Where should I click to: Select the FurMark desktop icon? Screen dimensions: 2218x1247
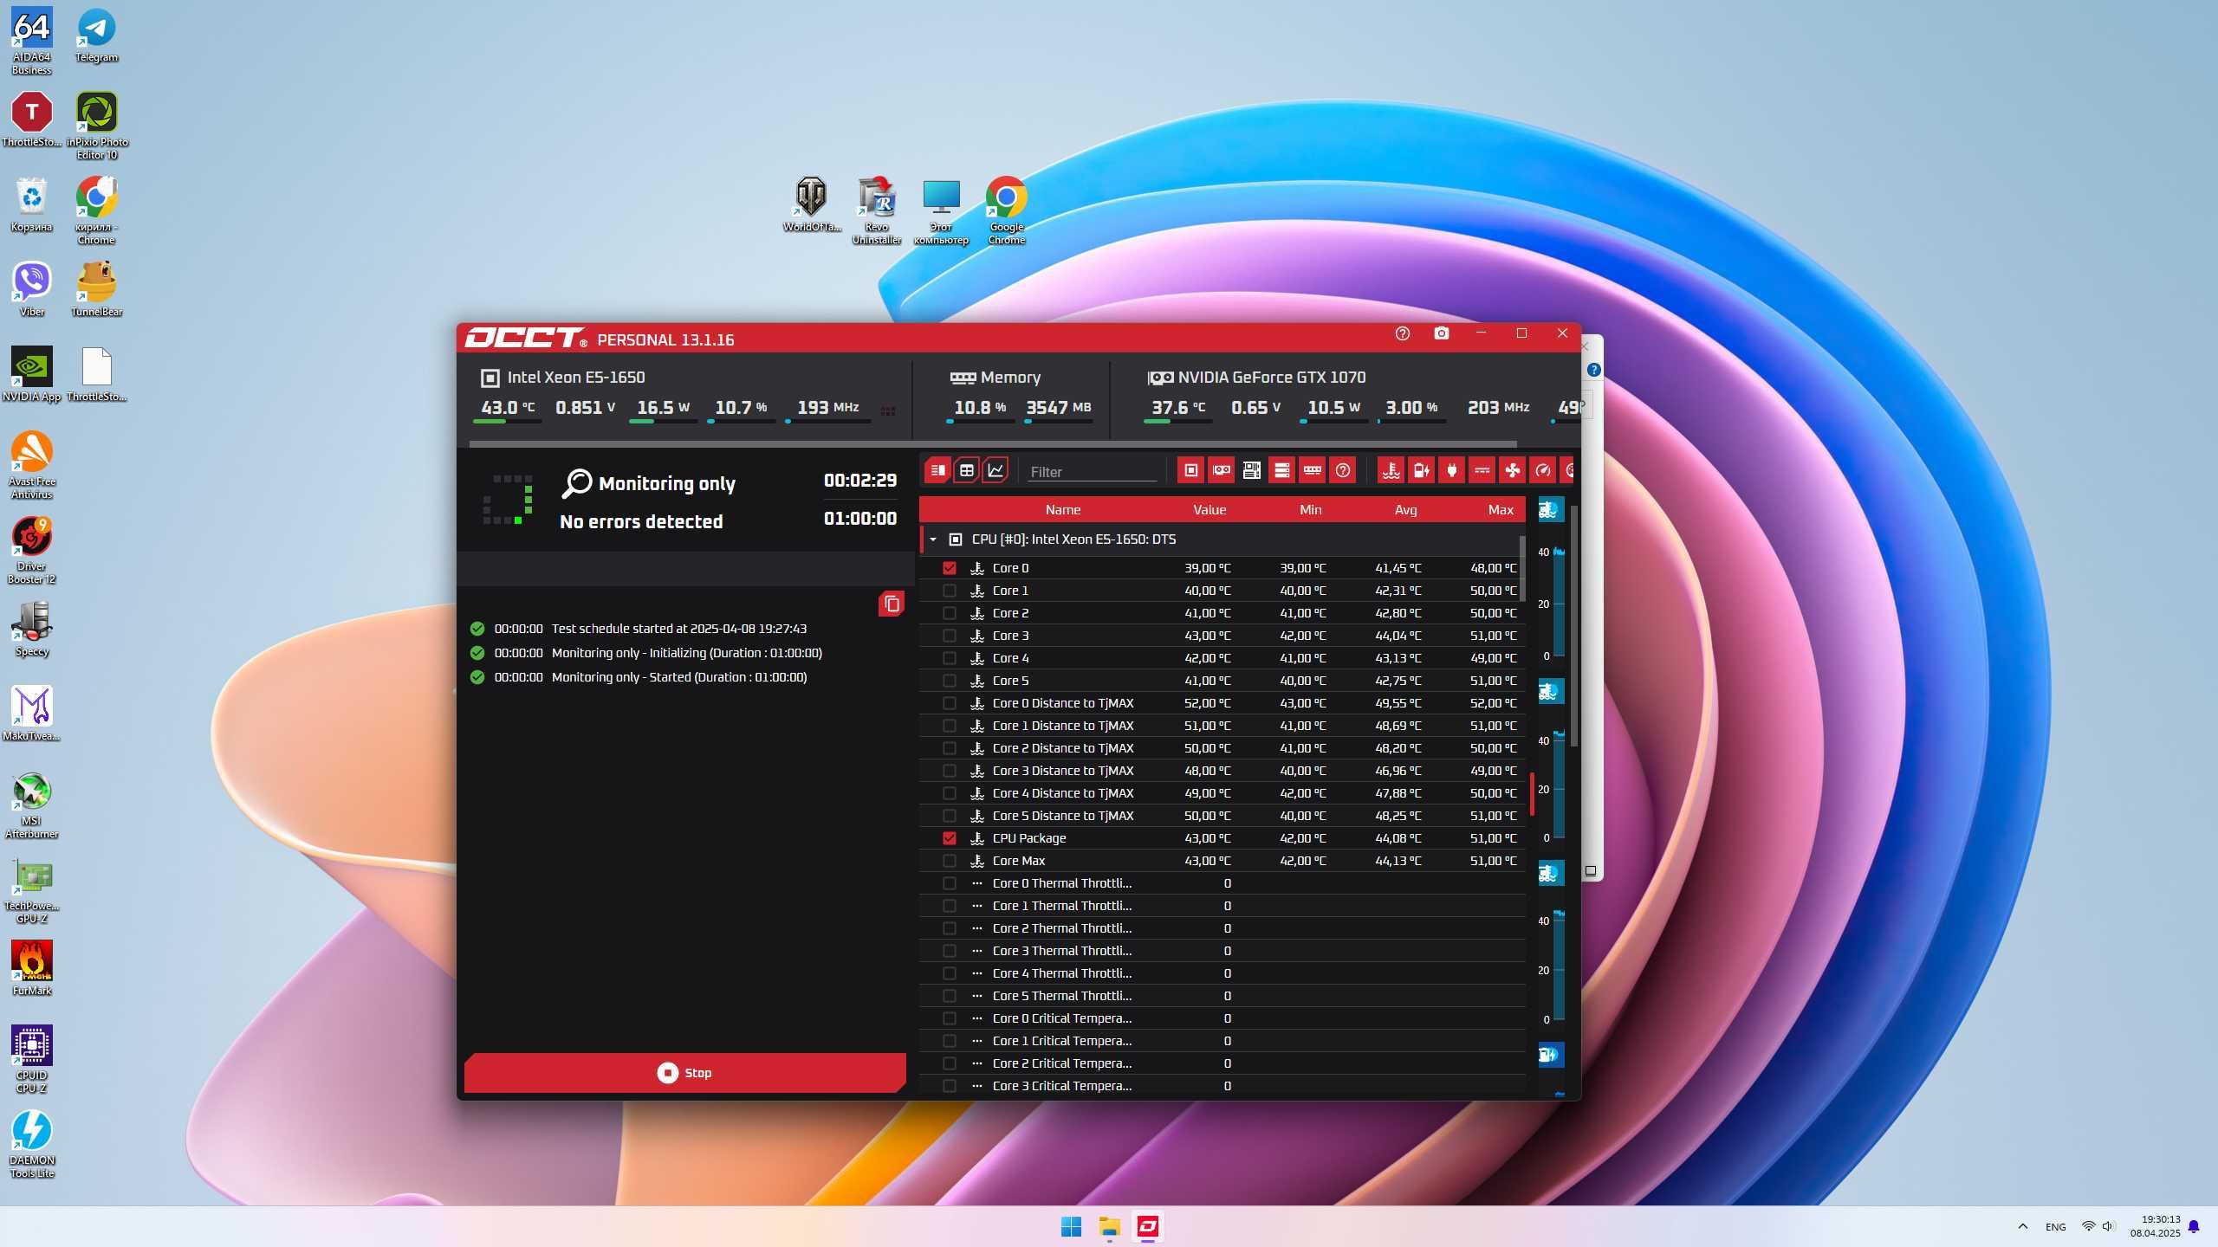[x=32, y=968]
